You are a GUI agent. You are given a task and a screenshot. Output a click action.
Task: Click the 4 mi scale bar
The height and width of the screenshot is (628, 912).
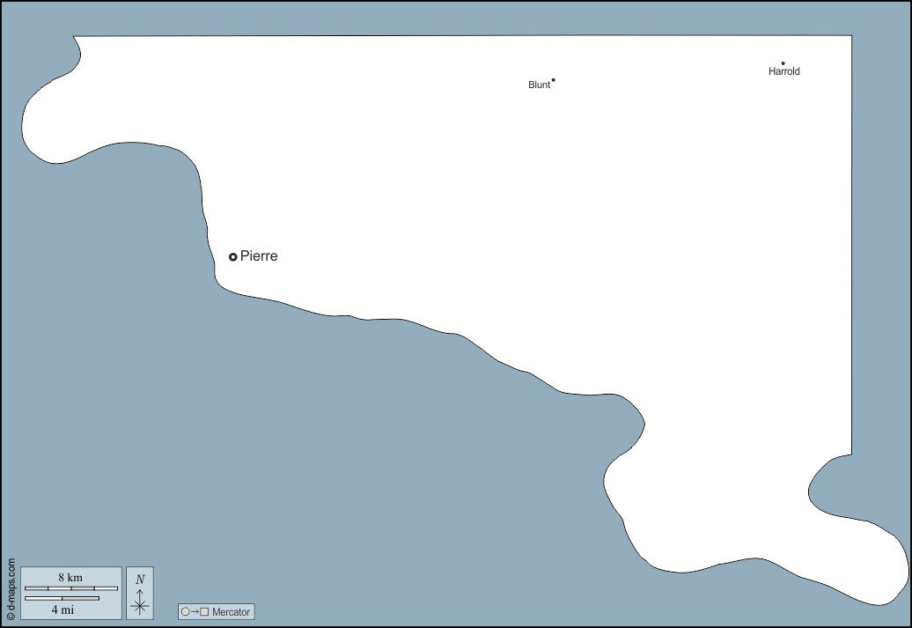tap(62, 598)
